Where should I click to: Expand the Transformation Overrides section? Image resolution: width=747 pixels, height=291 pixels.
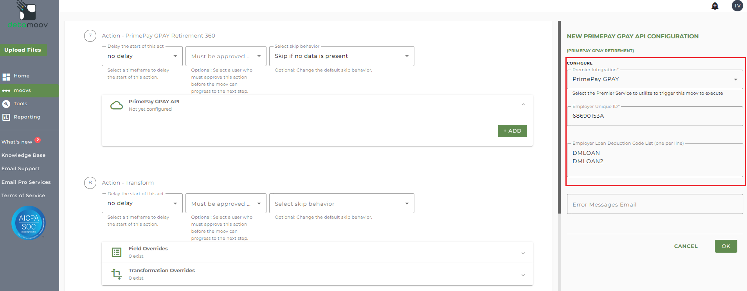523,275
